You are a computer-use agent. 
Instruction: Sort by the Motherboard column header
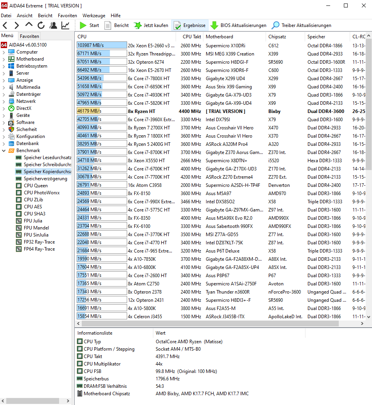pos(234,37)
